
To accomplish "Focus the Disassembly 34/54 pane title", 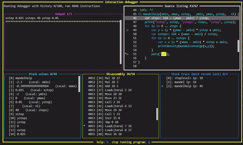I will tap(121, 74).
